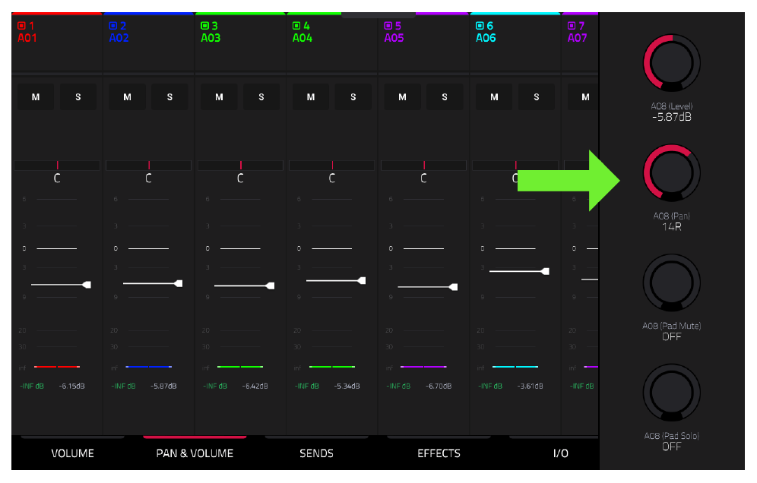Viewport: 757px width, 483px height.
Task: Click the purple pad icon beside number 7
Action: pyautogui.click(x=572, y=26)
